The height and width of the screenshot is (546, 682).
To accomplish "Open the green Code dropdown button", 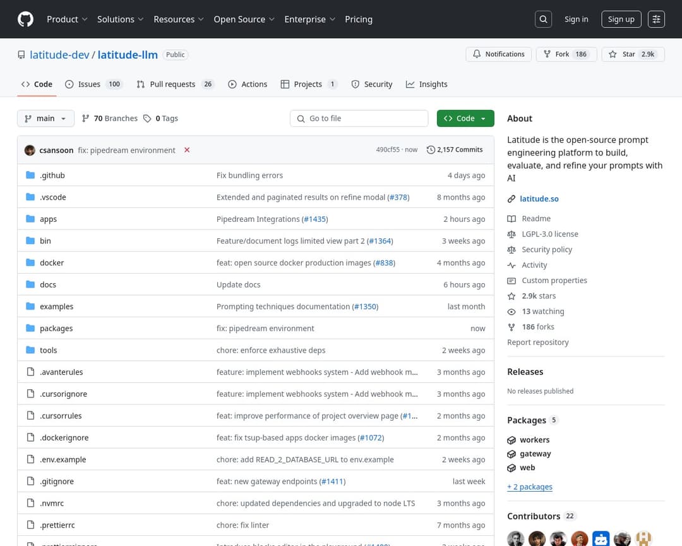I will 465,118.
